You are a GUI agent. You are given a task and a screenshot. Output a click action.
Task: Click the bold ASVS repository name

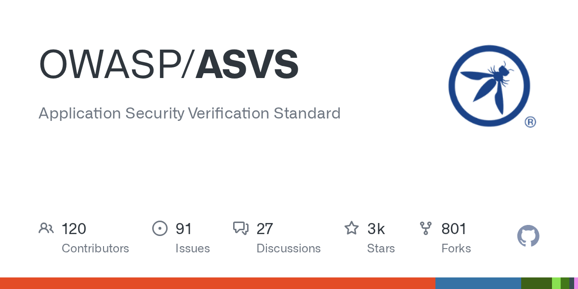tap(247, 65)
